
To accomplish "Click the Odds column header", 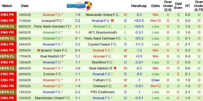I will coord(155,6).
